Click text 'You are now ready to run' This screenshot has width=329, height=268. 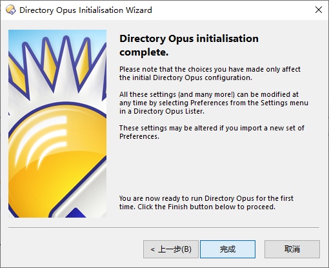[161, 198]
